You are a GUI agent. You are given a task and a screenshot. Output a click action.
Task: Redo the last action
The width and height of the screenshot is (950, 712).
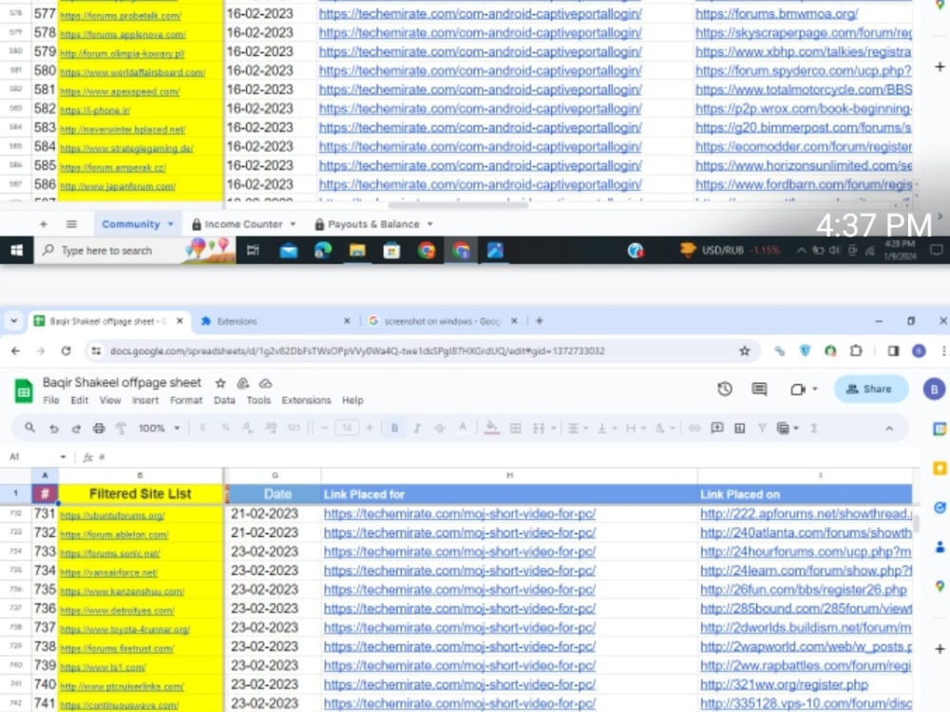point(76,429)
